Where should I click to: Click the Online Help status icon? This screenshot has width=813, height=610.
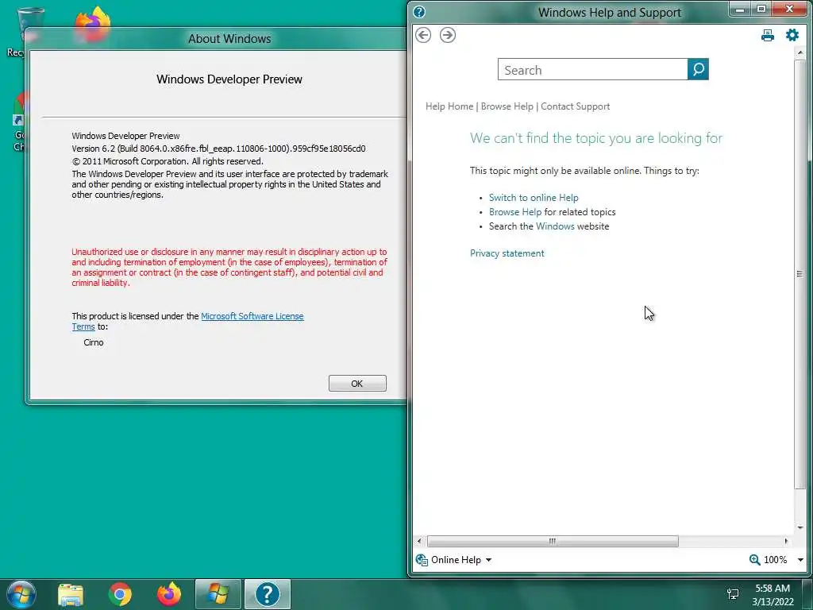(x=422, y=560)
